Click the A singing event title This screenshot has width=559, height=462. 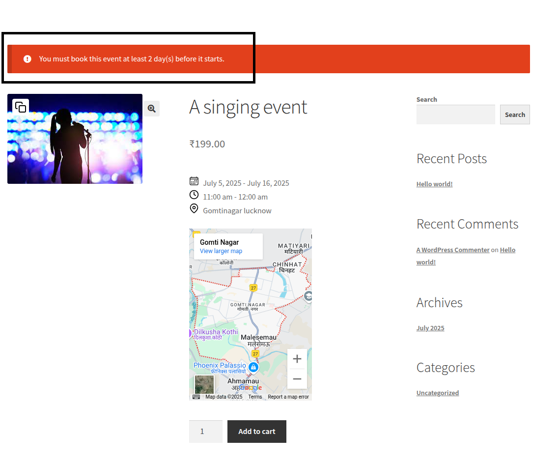pos(248,107)
